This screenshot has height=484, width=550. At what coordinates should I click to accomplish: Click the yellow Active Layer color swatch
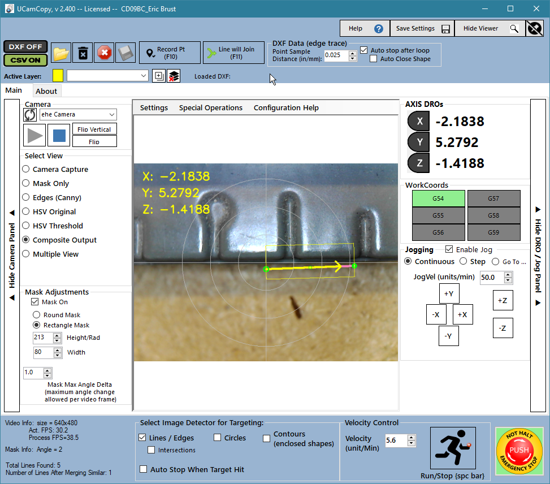[58, 76]
